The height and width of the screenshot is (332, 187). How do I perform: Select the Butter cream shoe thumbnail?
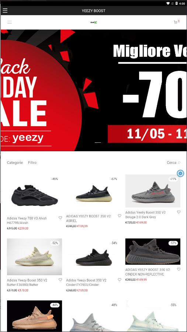coord(34,257)
